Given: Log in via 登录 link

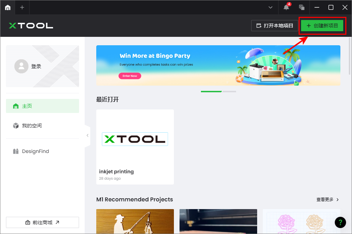Looking at the screenshot, I should 36,66.
